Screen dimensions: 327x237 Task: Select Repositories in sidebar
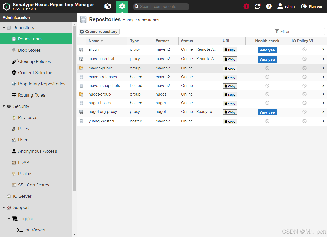tap(36, 39)
